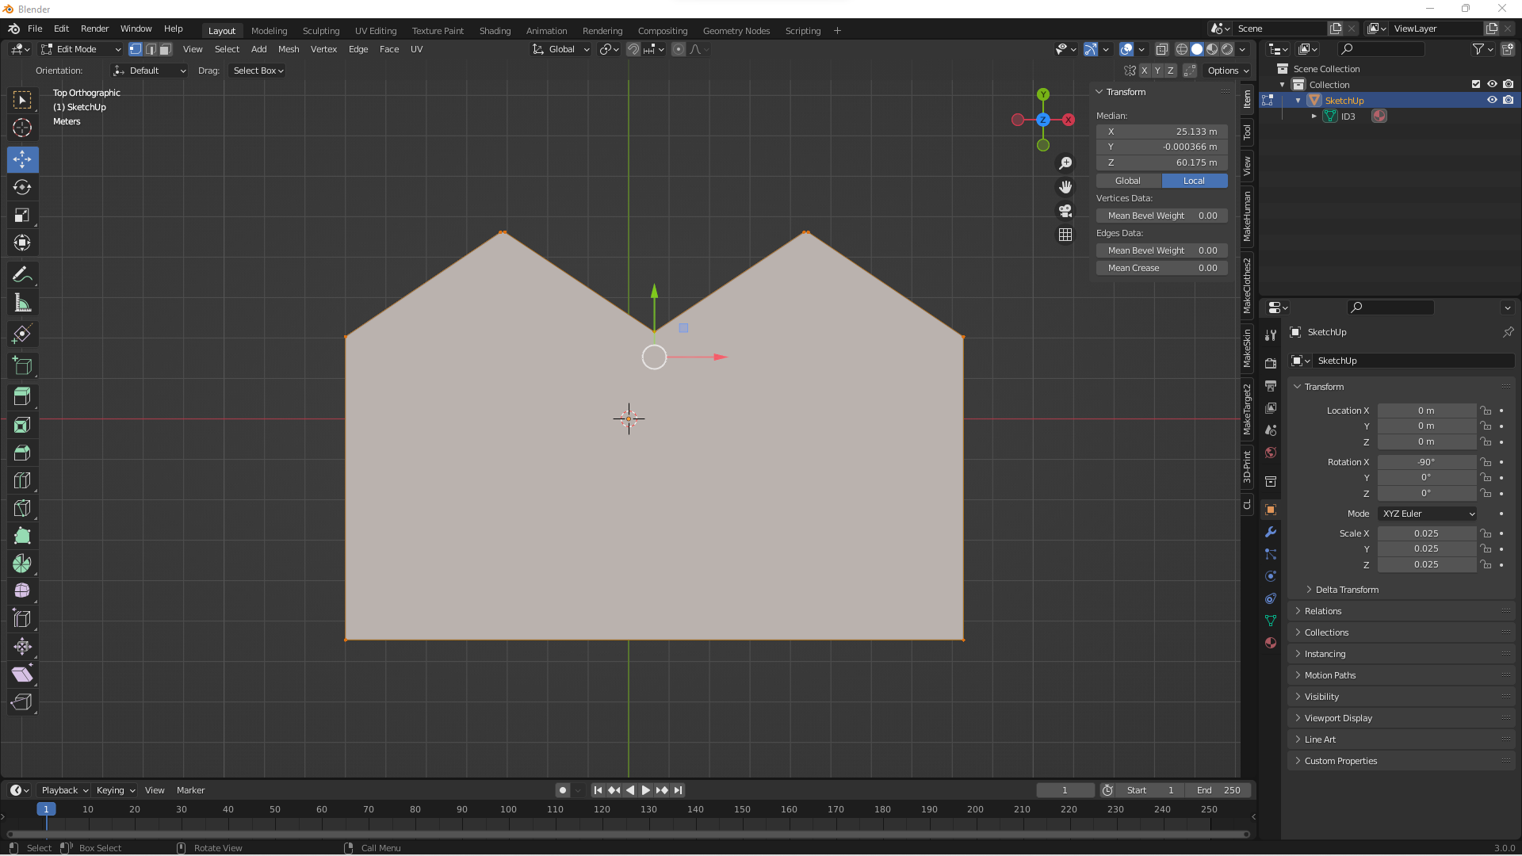
Task: Activate the Move tool
Action: [x=22, y=159]
